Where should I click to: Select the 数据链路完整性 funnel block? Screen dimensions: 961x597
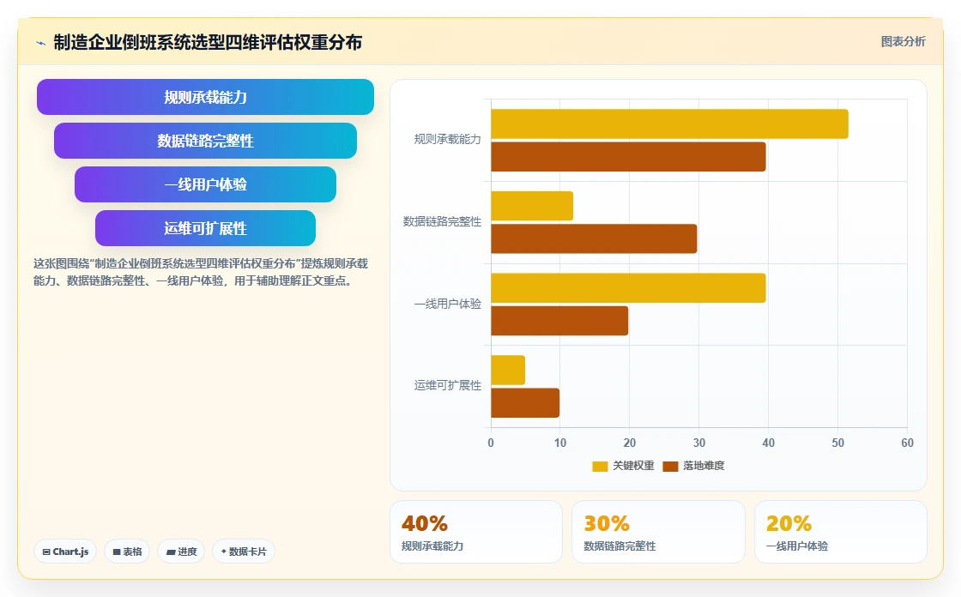pyautogui.click(x=205, y=141)
